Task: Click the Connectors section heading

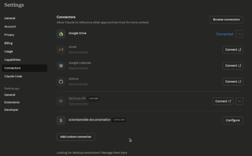Action: (66, 17)
